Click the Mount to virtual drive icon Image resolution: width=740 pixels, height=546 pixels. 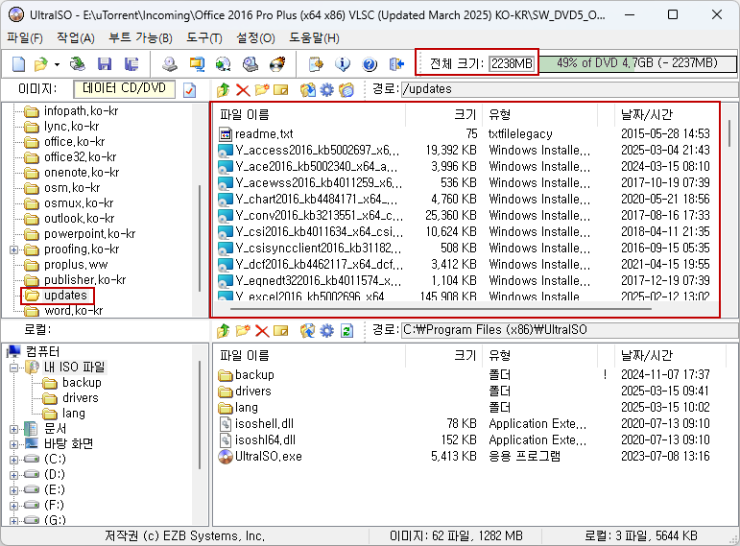(251, 63)
